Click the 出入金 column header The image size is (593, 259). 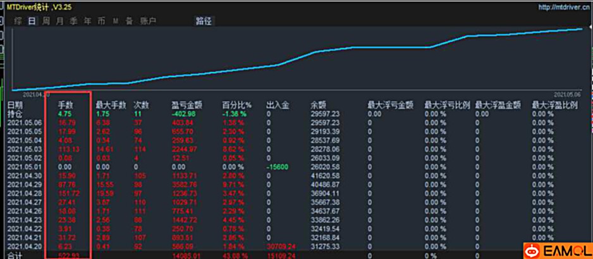pos(277,105)
